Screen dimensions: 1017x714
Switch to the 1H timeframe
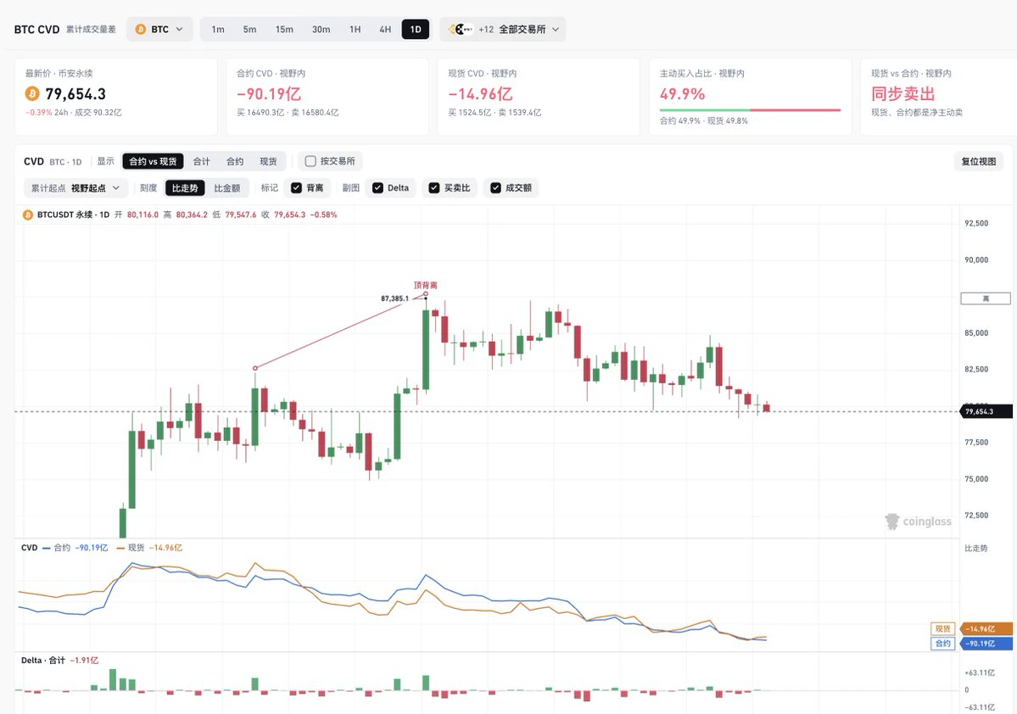(x=355, y=29)
